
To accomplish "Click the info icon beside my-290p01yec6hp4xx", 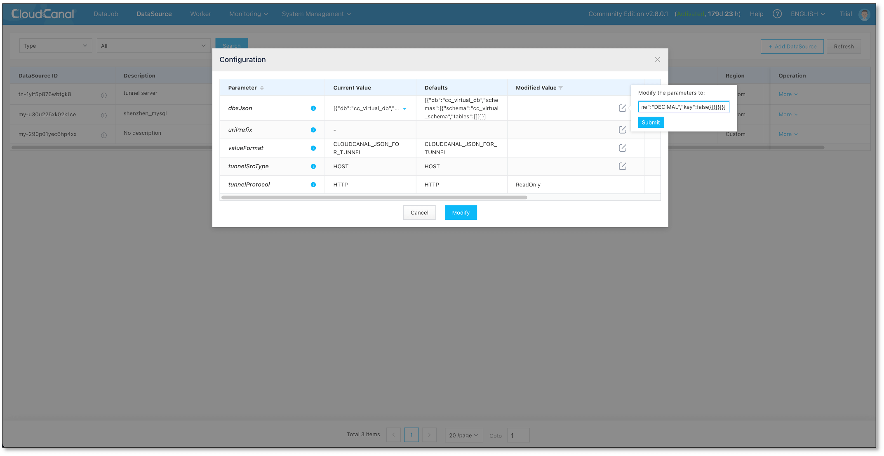I will (x=104, y=135).
